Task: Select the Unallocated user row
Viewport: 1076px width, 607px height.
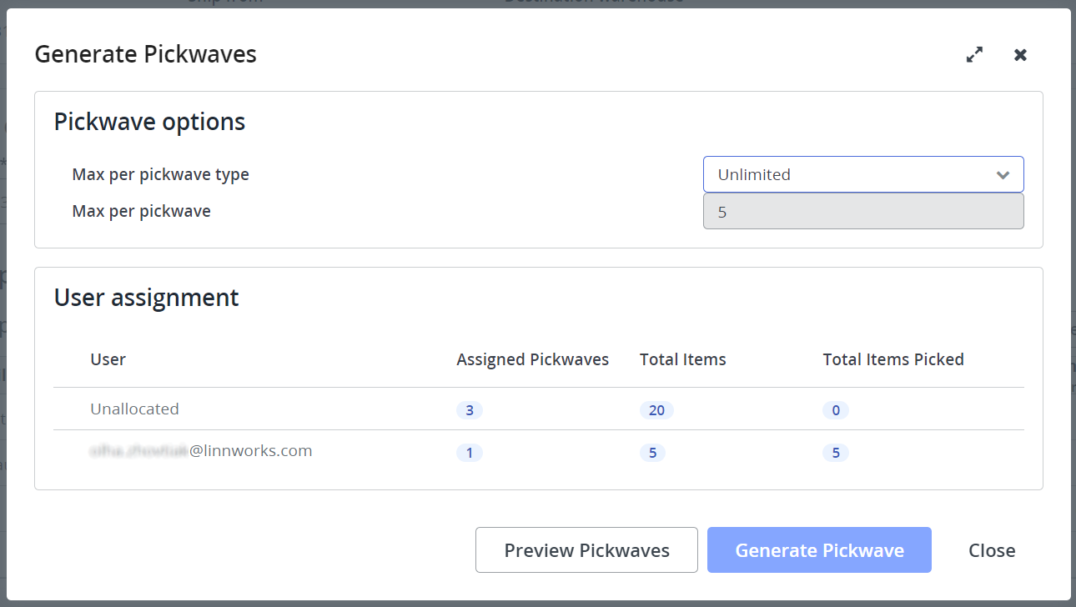Action: [x=134, y=409]
